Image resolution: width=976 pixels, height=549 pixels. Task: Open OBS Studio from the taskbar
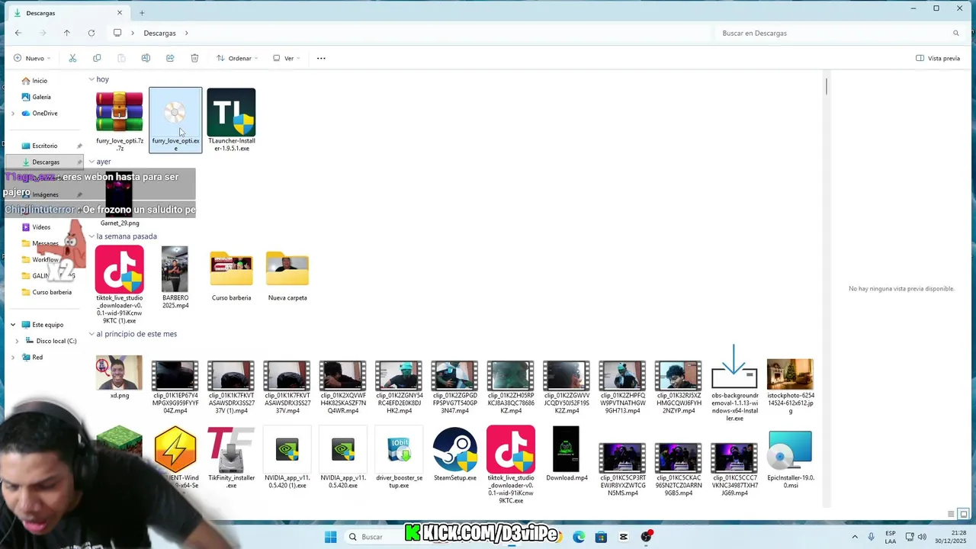[647, 537]
